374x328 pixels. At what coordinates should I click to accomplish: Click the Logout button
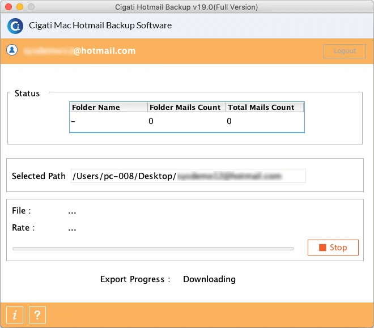[x=345, y=51]
